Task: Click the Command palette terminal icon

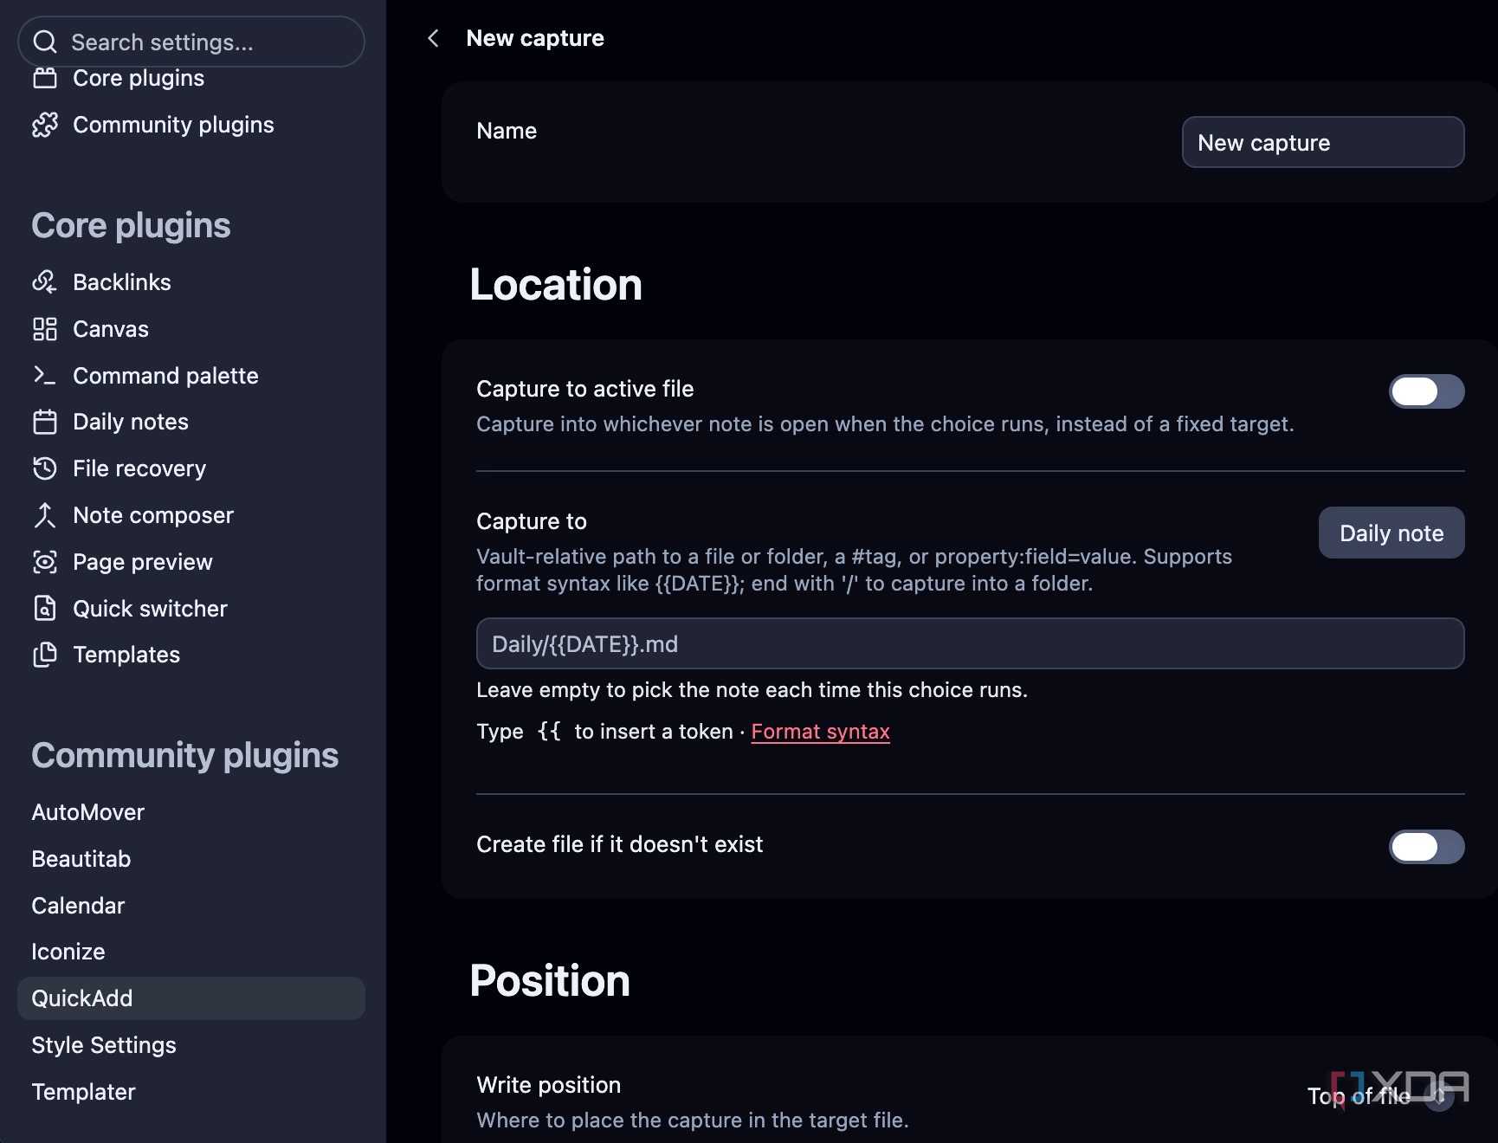Action: (45, 376)
